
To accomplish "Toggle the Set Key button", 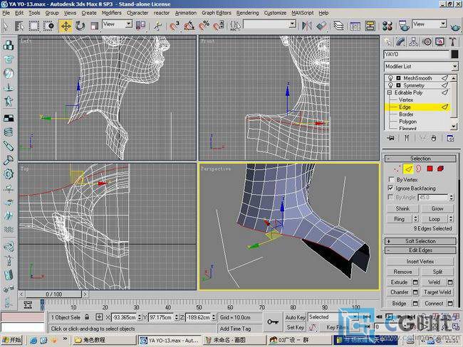I will coord(295,327).
